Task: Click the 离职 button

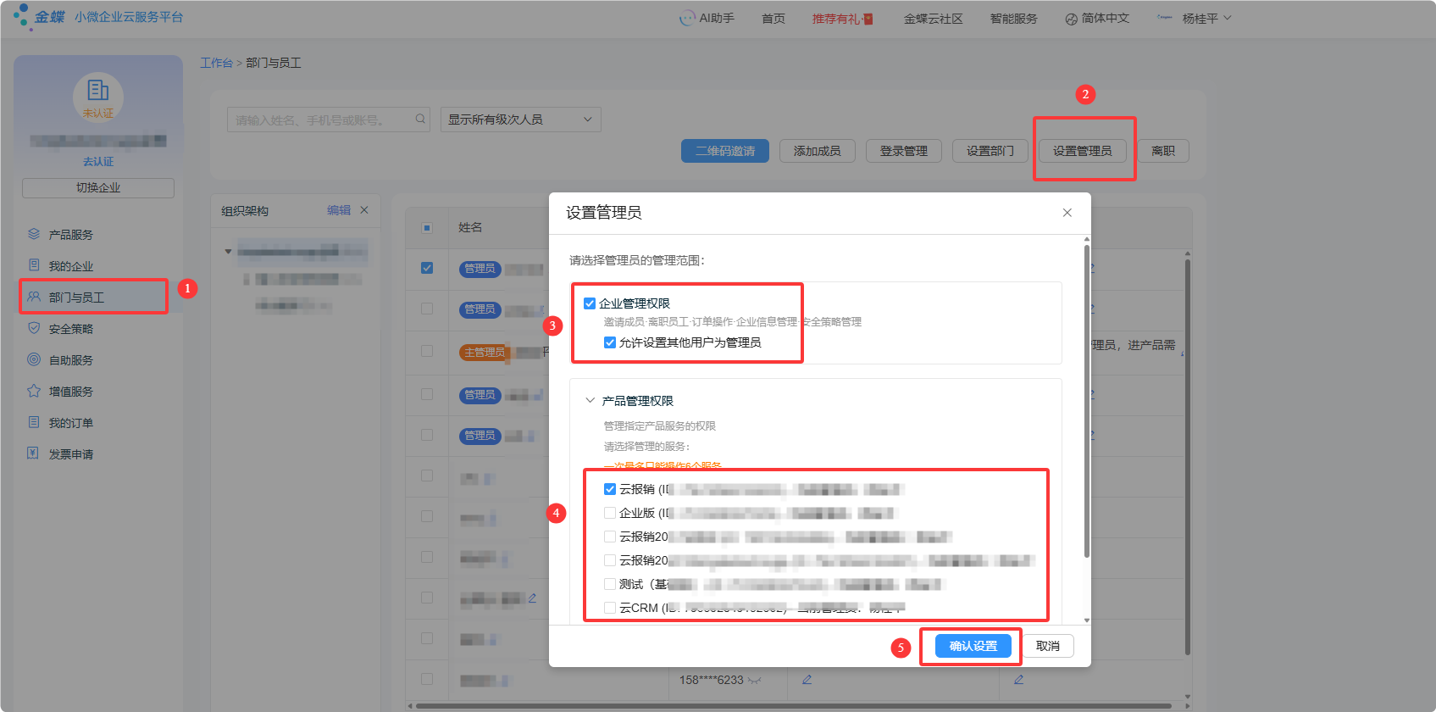Action: coord(1163,151)
